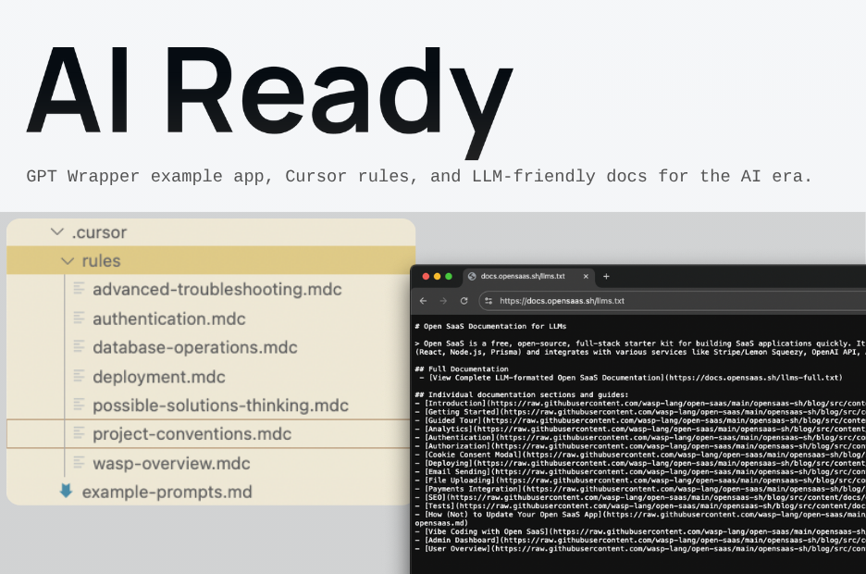
Task: Click the site information icon in the address bar
Action: tap(488, 301)
